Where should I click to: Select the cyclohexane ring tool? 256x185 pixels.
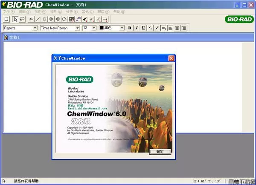click(44, 19)
